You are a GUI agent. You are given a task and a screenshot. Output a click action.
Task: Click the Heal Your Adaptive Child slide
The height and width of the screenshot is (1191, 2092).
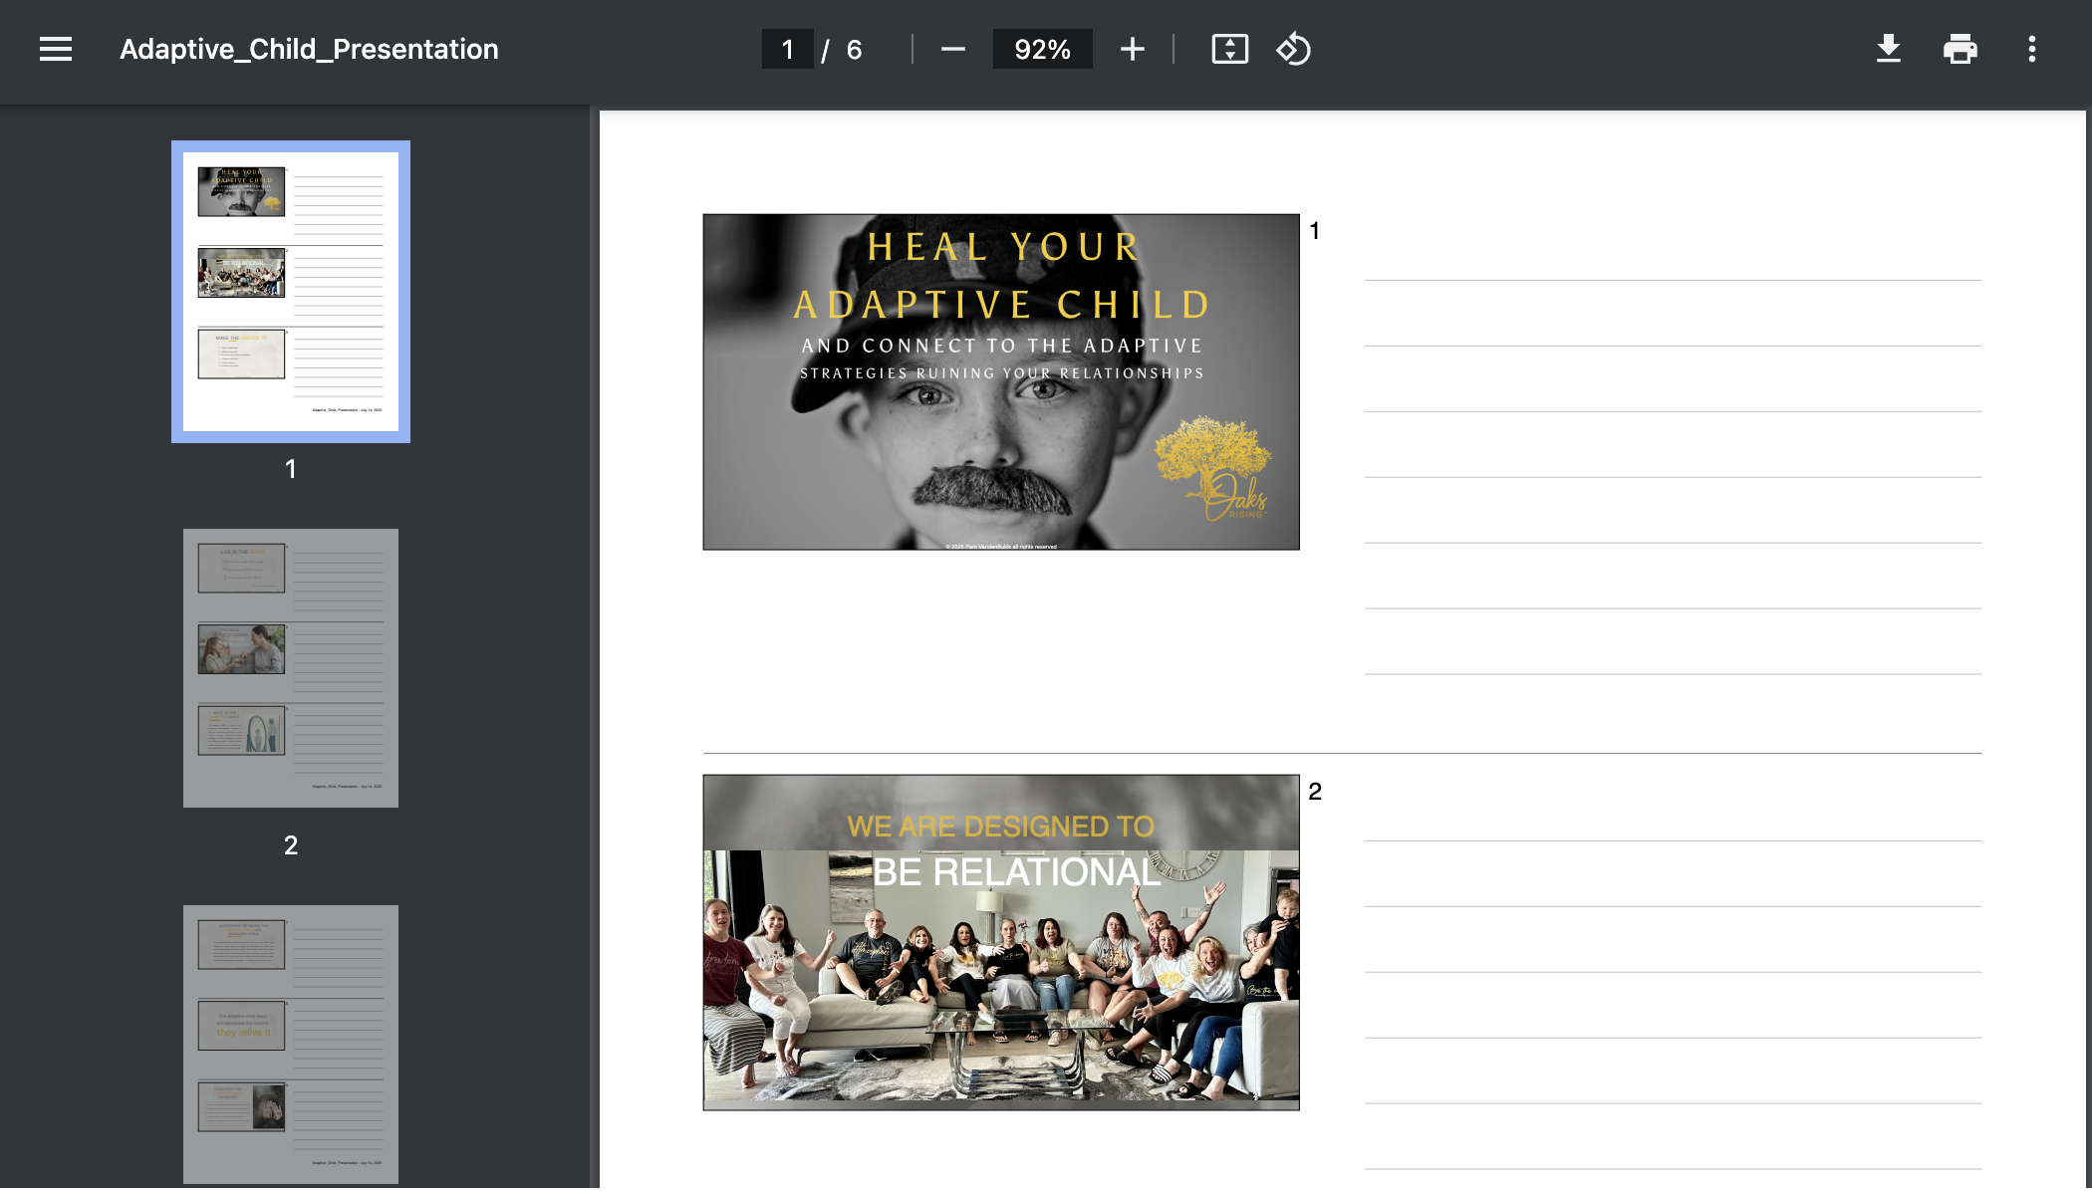click(1000, 381)
